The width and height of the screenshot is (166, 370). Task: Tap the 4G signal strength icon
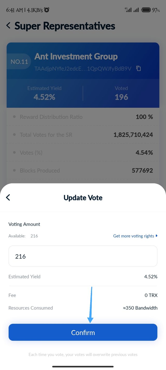pyautogui.click(x=128, y=10)
